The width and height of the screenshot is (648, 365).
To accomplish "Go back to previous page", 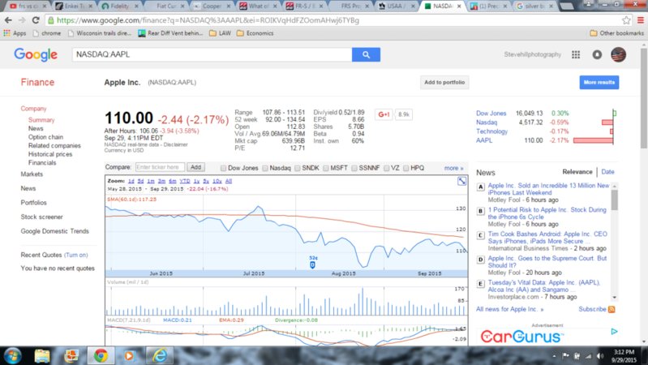I will click(x=8, y=20).
